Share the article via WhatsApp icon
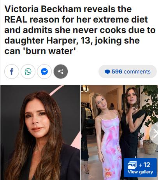The image size is (158, 180). tap(28, 72)
